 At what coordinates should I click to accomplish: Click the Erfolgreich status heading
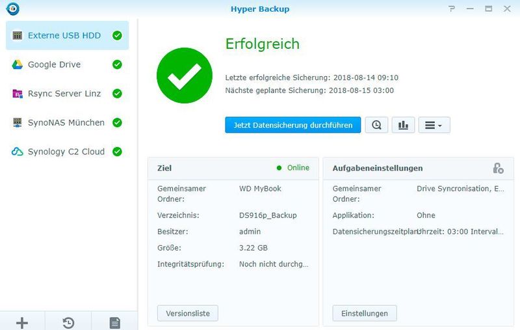pyautogui.click(x=263, y=44)
